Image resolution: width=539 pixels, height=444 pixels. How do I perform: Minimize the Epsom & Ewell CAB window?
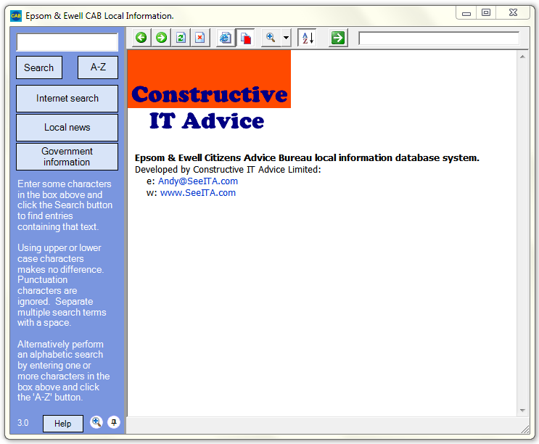pos(466,13)
